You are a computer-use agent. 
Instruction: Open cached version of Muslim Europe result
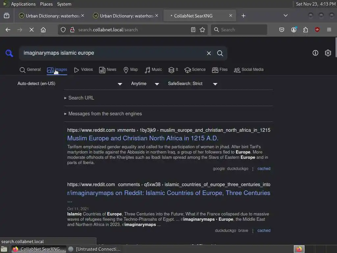coord(264,169)
